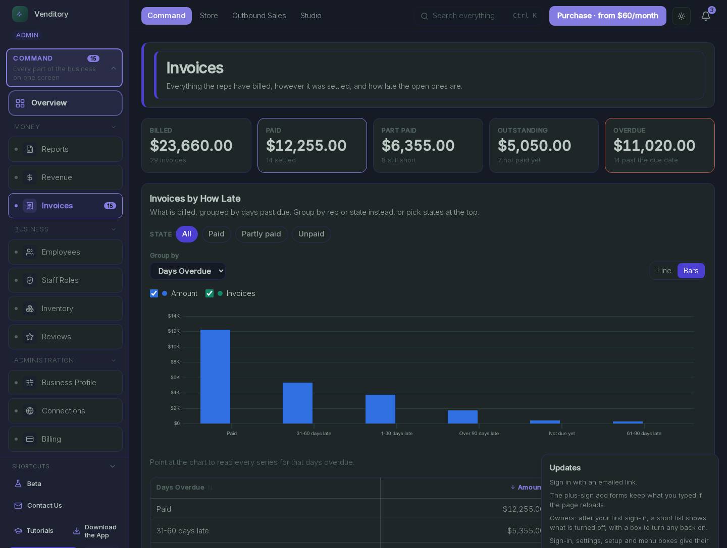Click the Download the App icon
This screenshot has height=548, width=727.
tap(77, 531)
